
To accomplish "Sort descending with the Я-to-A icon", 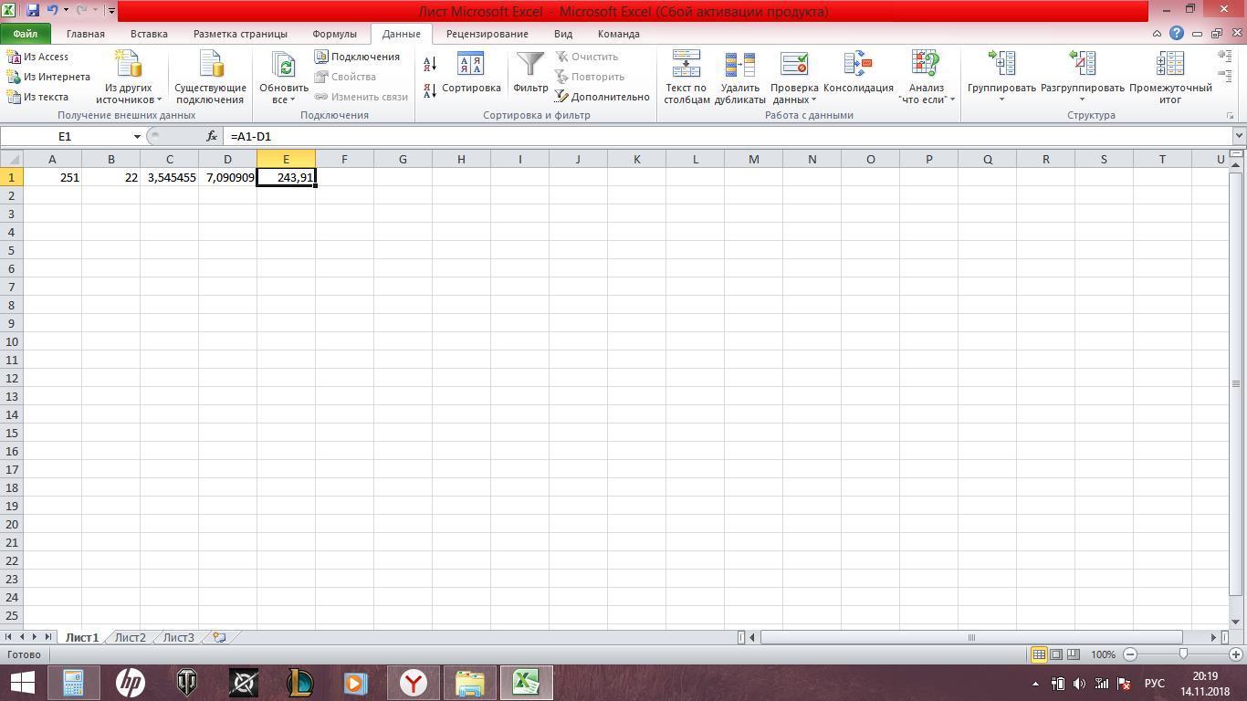I will (430, 90).
